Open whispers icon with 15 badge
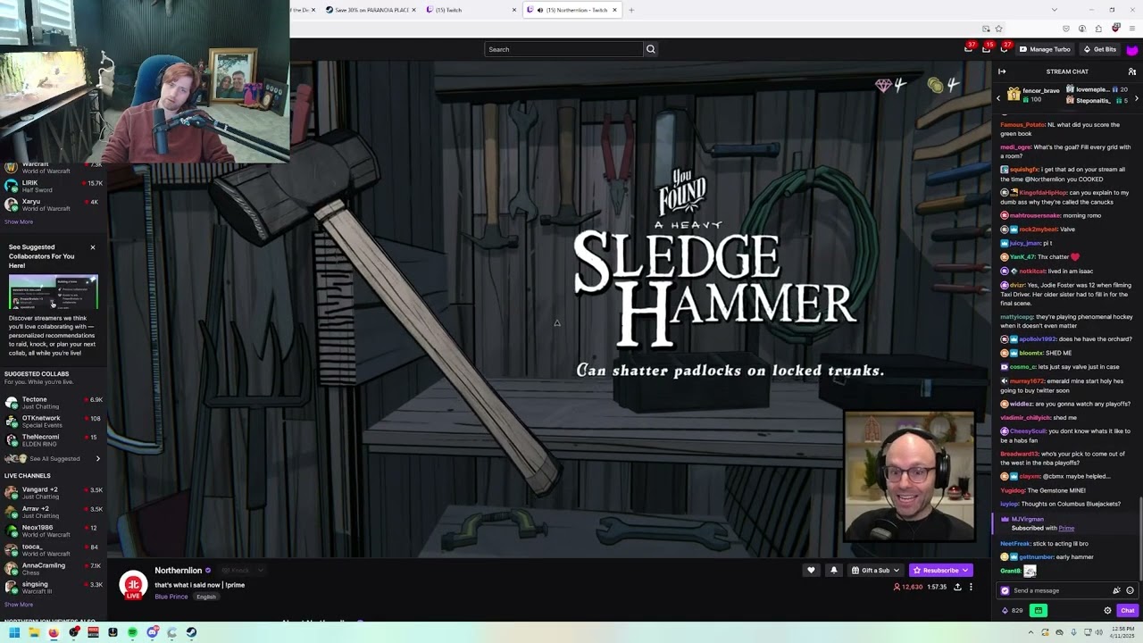 pos(987,49)
